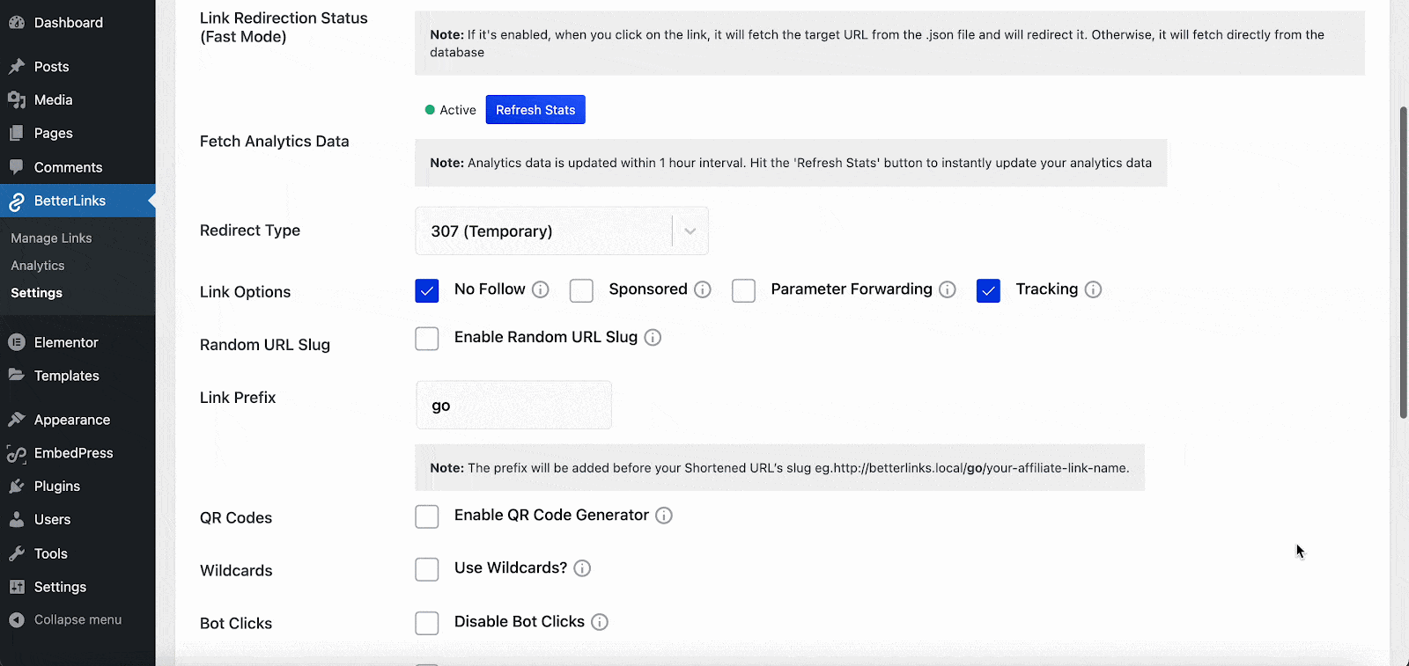
Task: Select BetterLinks Settings submenu item
Action: coord(37,293)
